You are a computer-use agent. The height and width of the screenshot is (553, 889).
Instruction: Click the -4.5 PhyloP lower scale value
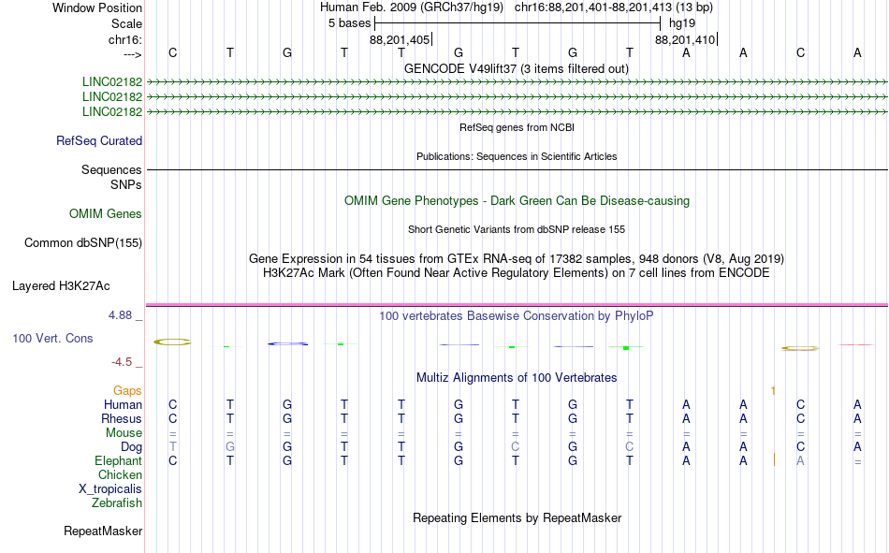122,362
